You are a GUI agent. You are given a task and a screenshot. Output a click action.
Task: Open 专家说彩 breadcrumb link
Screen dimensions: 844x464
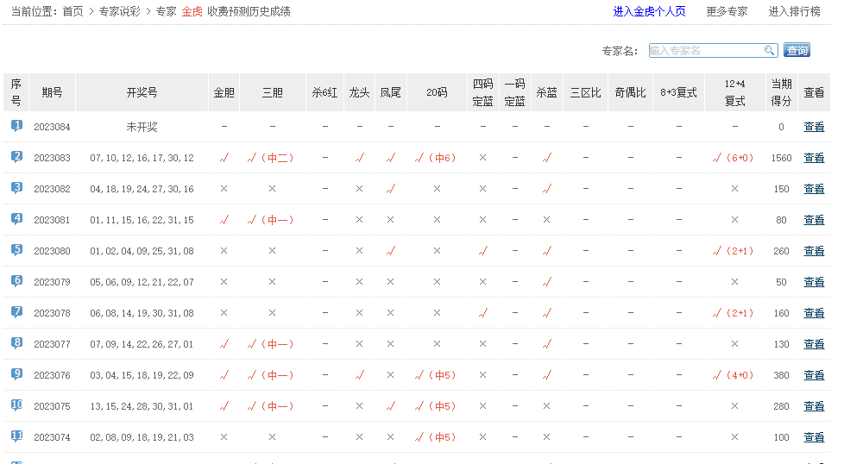coord(121,11)
